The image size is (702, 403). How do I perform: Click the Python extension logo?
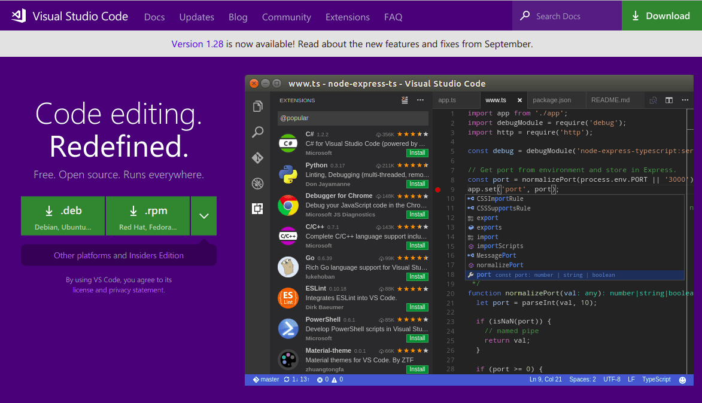(288, 174)
